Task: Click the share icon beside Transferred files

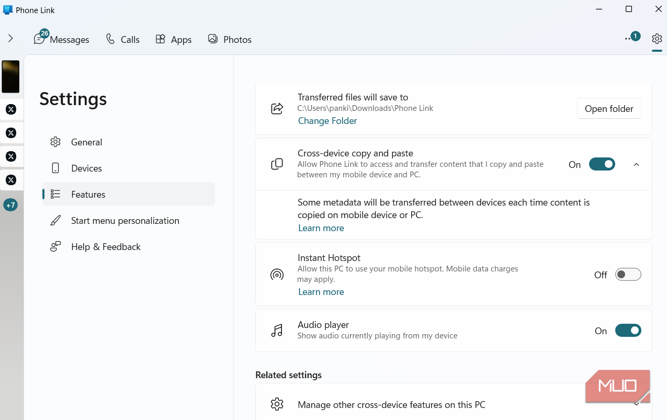Action: [277, 109]
